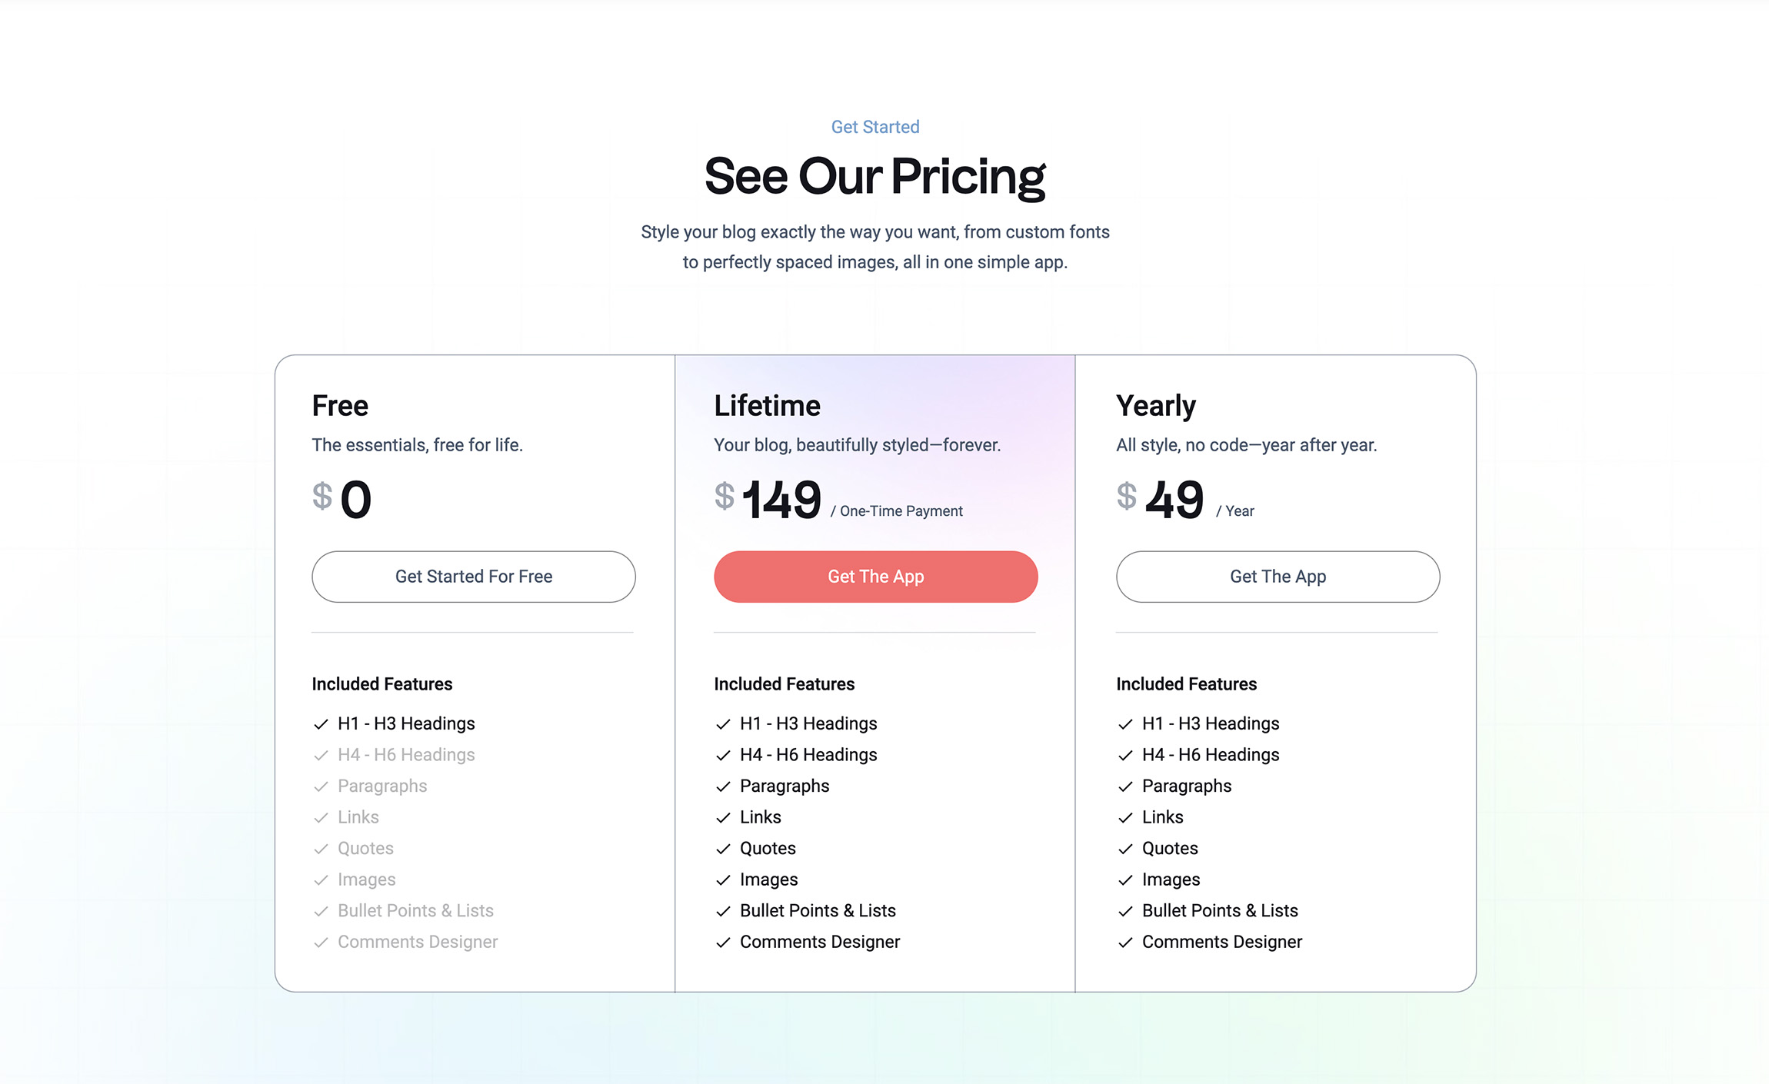Viewport: 1769px width, 1084px height.
Task: Click checkmark icon beside Free plan H1 - H3 Headings
Action: (x=321, y=724)
